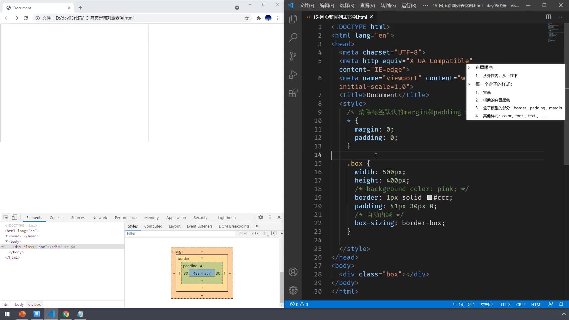This screenshot has width=569, height=320.
Task: Split the VS Code editor right
Action: [549, 17]
